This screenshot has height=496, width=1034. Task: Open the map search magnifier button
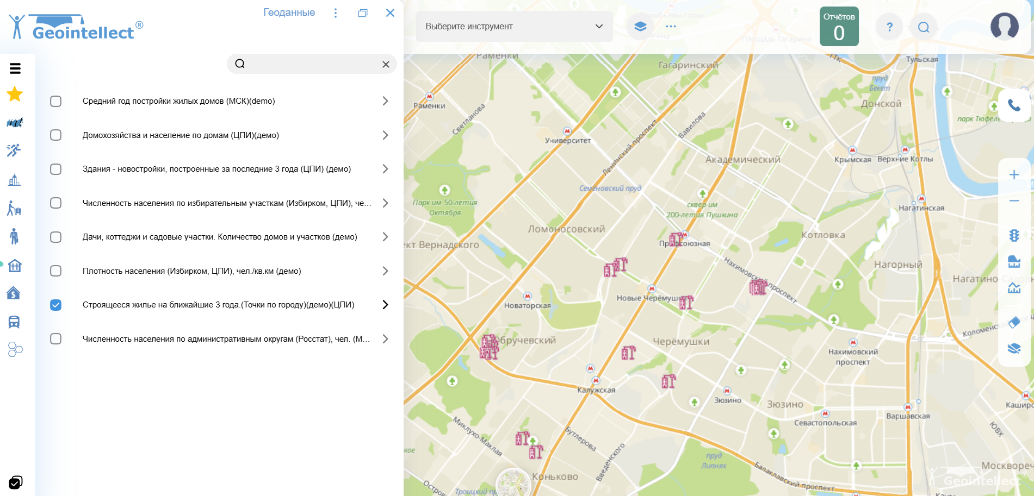[x=924, y=27]
